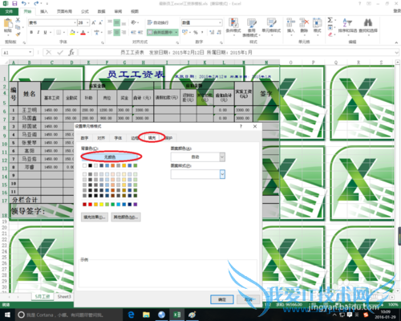Click the Fill Color paint bucket icon
The height and width of the screenshot is (321, 401).
coord(72,32)
